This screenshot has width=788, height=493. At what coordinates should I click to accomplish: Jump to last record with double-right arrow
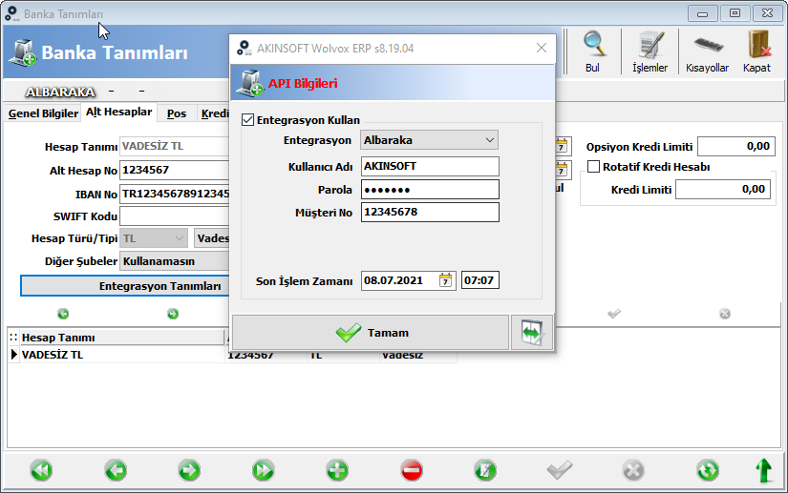264,470
